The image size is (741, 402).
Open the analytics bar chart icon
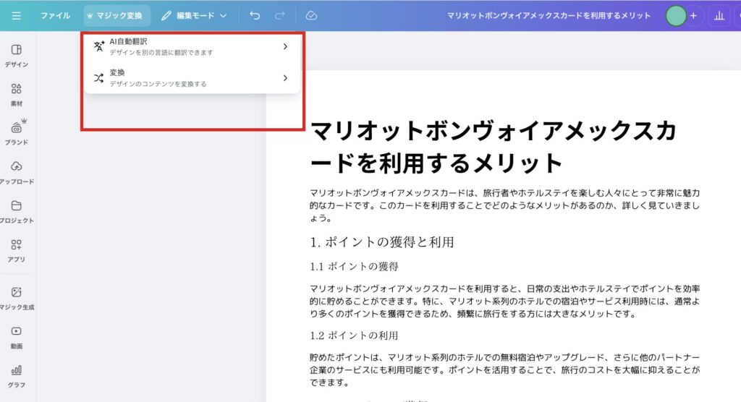coord(719,16)
